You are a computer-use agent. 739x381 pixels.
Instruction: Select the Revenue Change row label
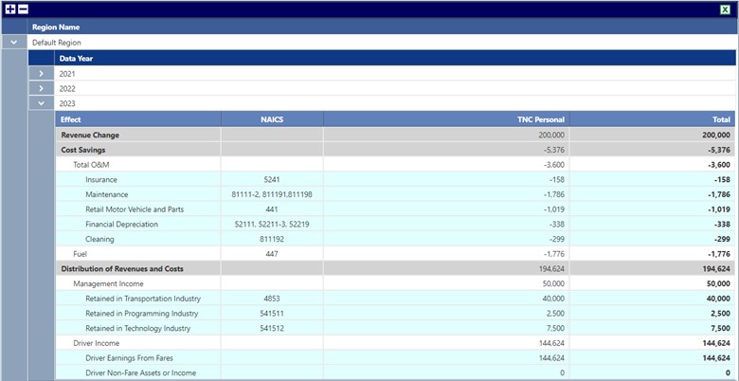coord(90,135)
